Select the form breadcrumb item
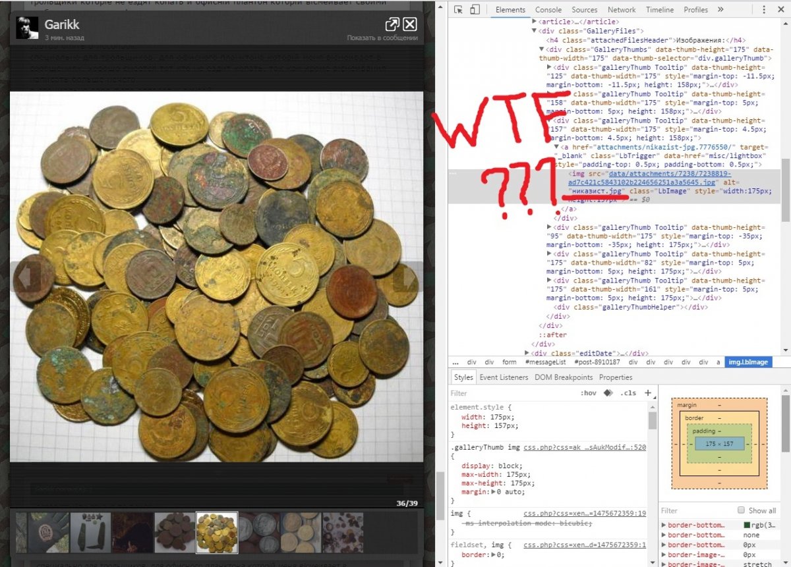Viewport: 791px width, 567px height. (510, 362)
